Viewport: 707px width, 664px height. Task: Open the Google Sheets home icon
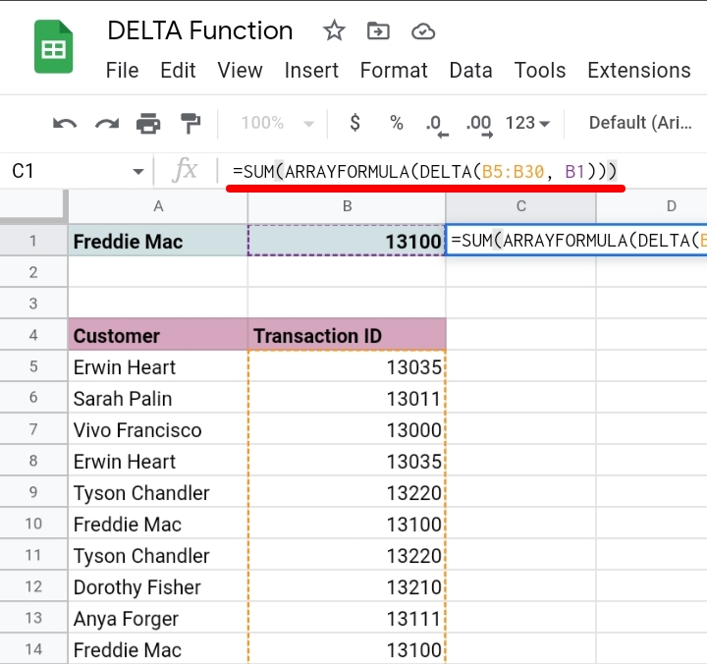click(53, 46)
